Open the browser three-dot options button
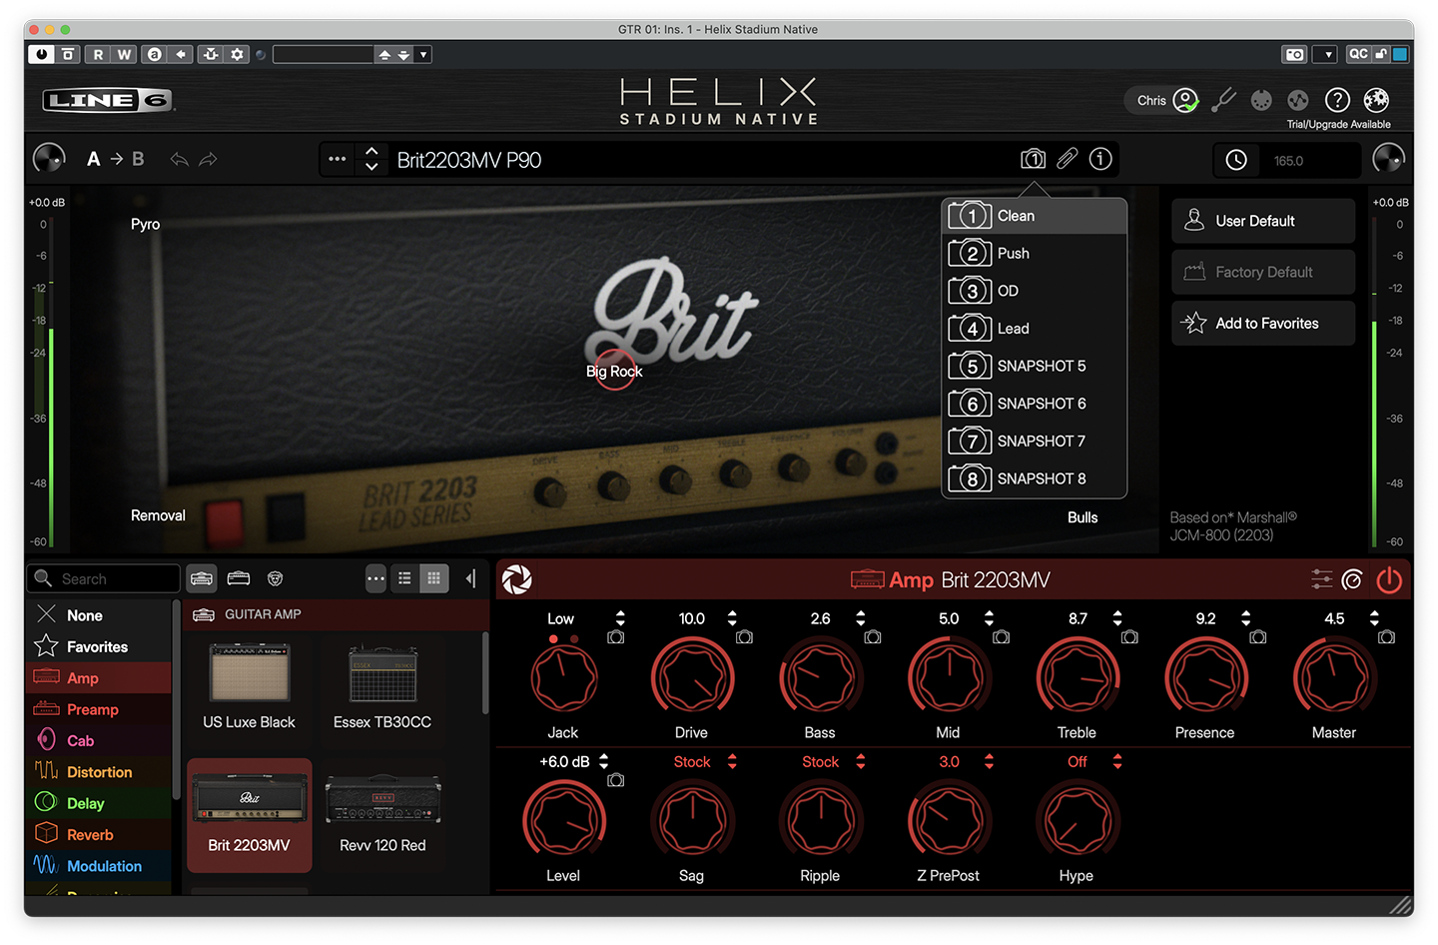This screenshot has height=945, width=1438. point(375,578)
